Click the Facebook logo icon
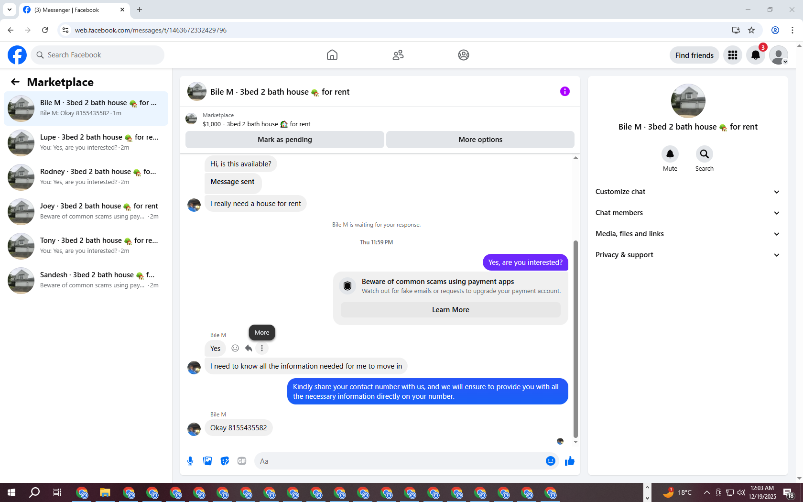This screenshot has width=803, height=502. tap(17, 55)
